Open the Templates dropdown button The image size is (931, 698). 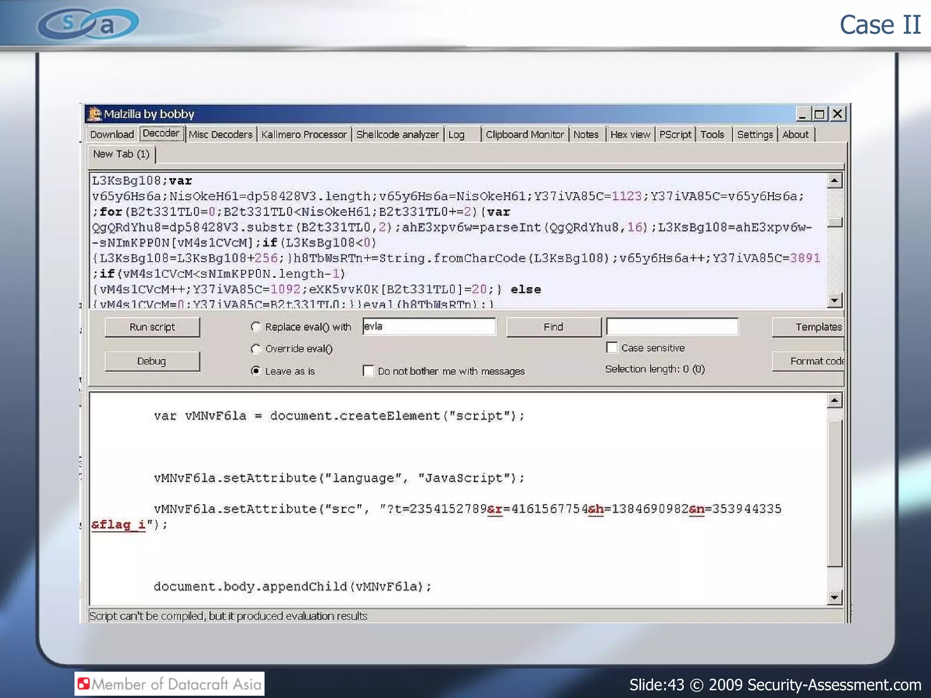[808, 327]
